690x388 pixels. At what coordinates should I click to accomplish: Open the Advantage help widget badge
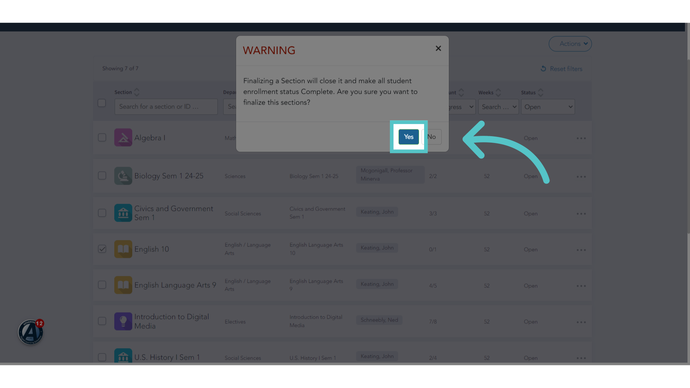[x=31, y=332]
